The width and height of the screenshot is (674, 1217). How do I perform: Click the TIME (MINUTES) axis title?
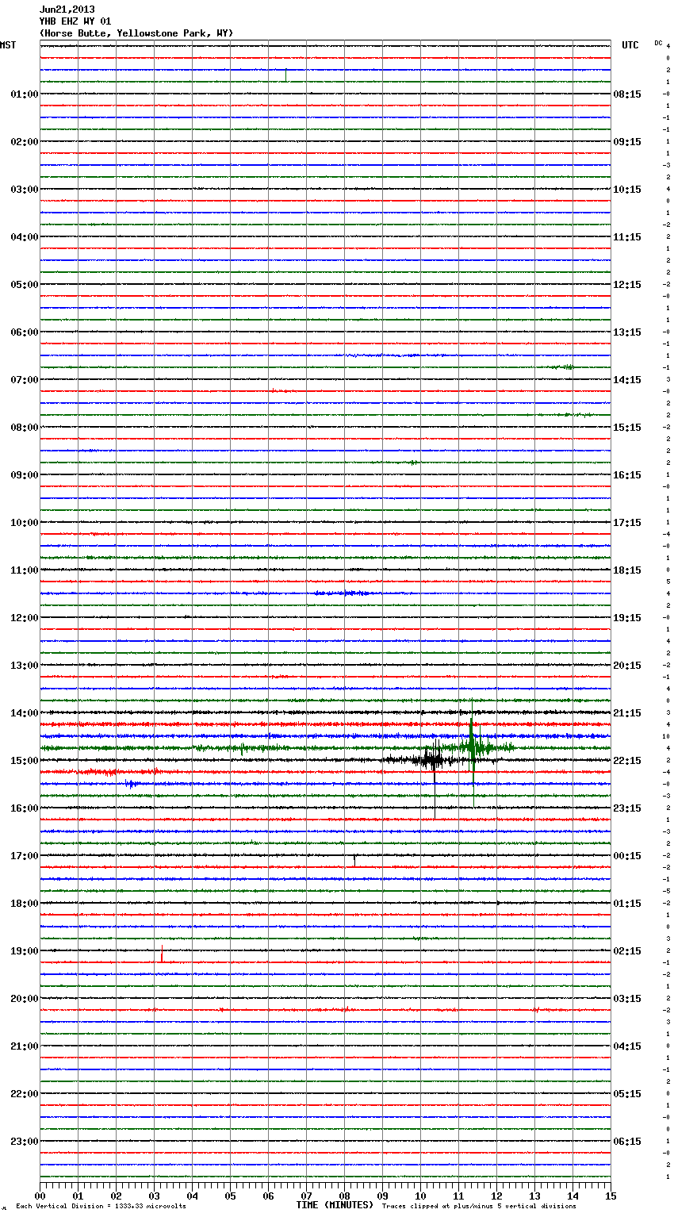[335, 1205]
